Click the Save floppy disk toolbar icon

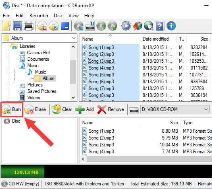pyautogui.click(x=17, y=26)
